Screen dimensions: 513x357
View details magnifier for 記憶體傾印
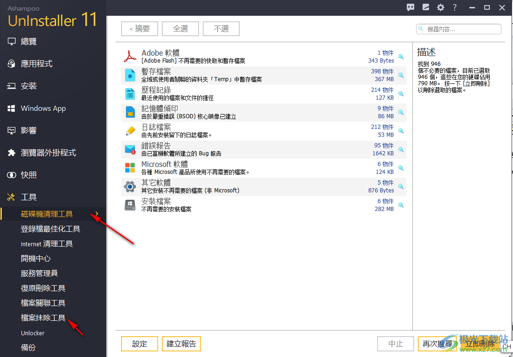click(401, 113)
